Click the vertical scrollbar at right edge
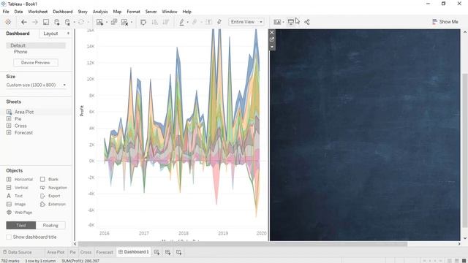Screen dimensions: 468x263 click(465, 150)
